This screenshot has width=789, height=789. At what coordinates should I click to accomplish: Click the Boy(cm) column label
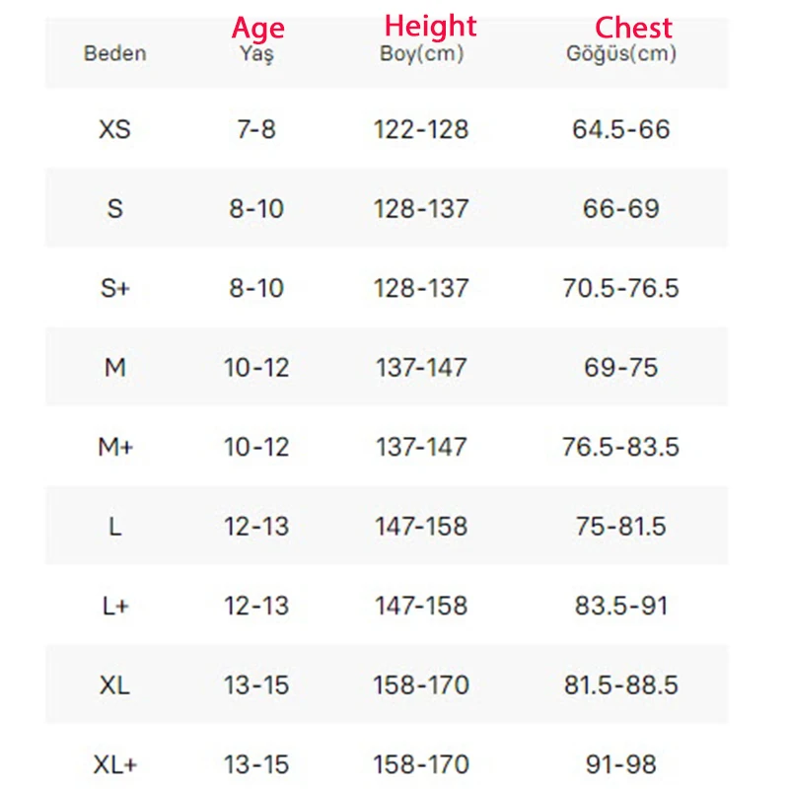tap(422, 54)
